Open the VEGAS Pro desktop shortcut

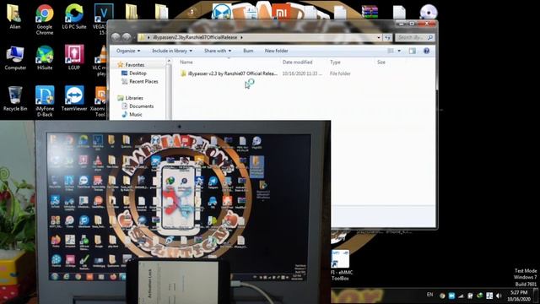pos(103,19)
